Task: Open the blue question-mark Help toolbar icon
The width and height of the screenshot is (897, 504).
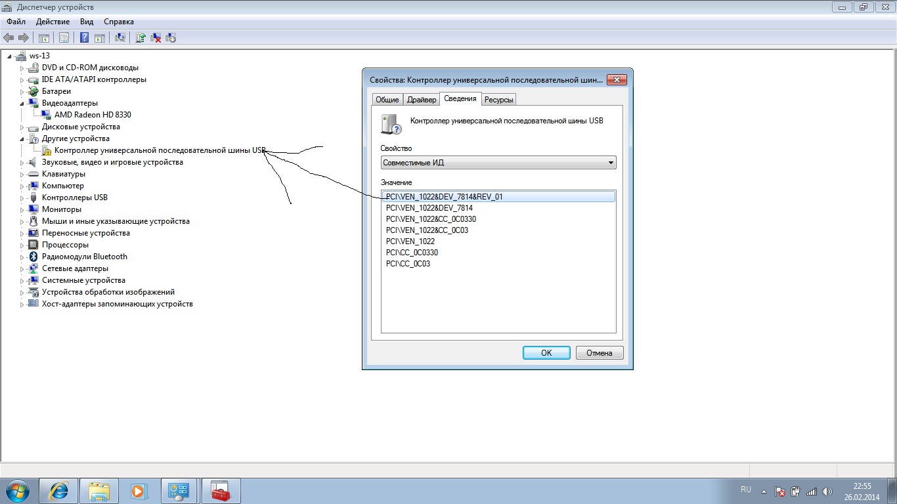Action: coord(84,38)
